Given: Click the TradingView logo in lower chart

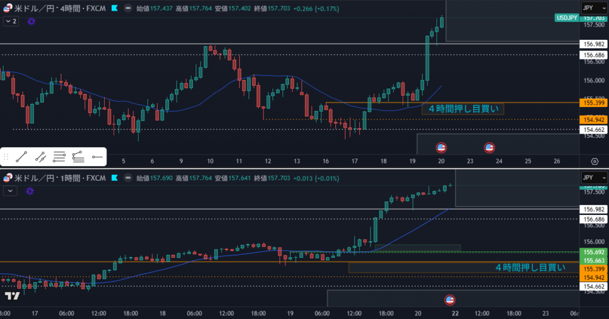Looking at the screenshot, I should [x=12, y=296].
